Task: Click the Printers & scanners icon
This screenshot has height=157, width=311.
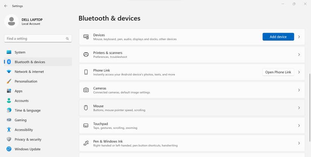Action: pos(86,54)
